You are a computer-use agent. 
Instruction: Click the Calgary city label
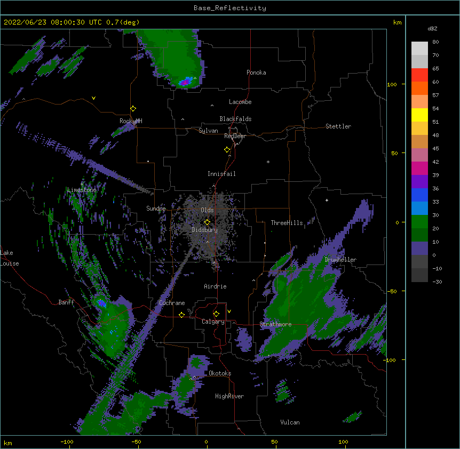pyautogui.click(x=213, y=322)
